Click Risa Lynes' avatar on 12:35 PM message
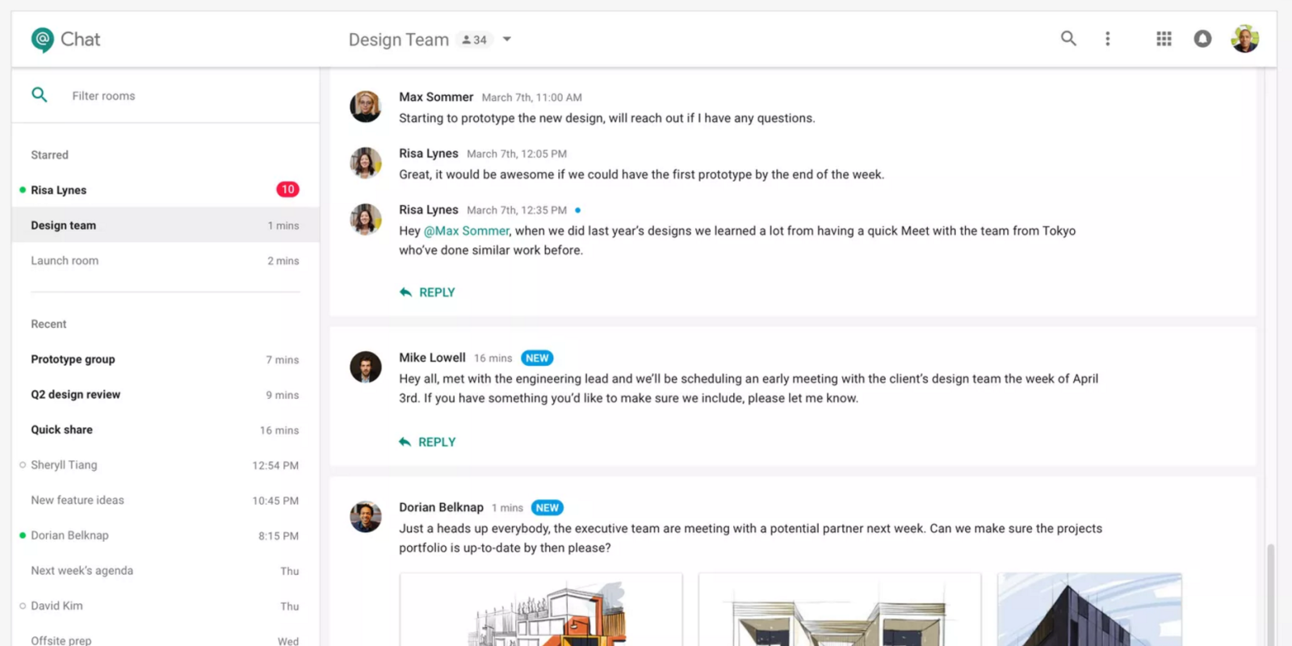Screen dimensions: 1292x646 tap(365, 220)
